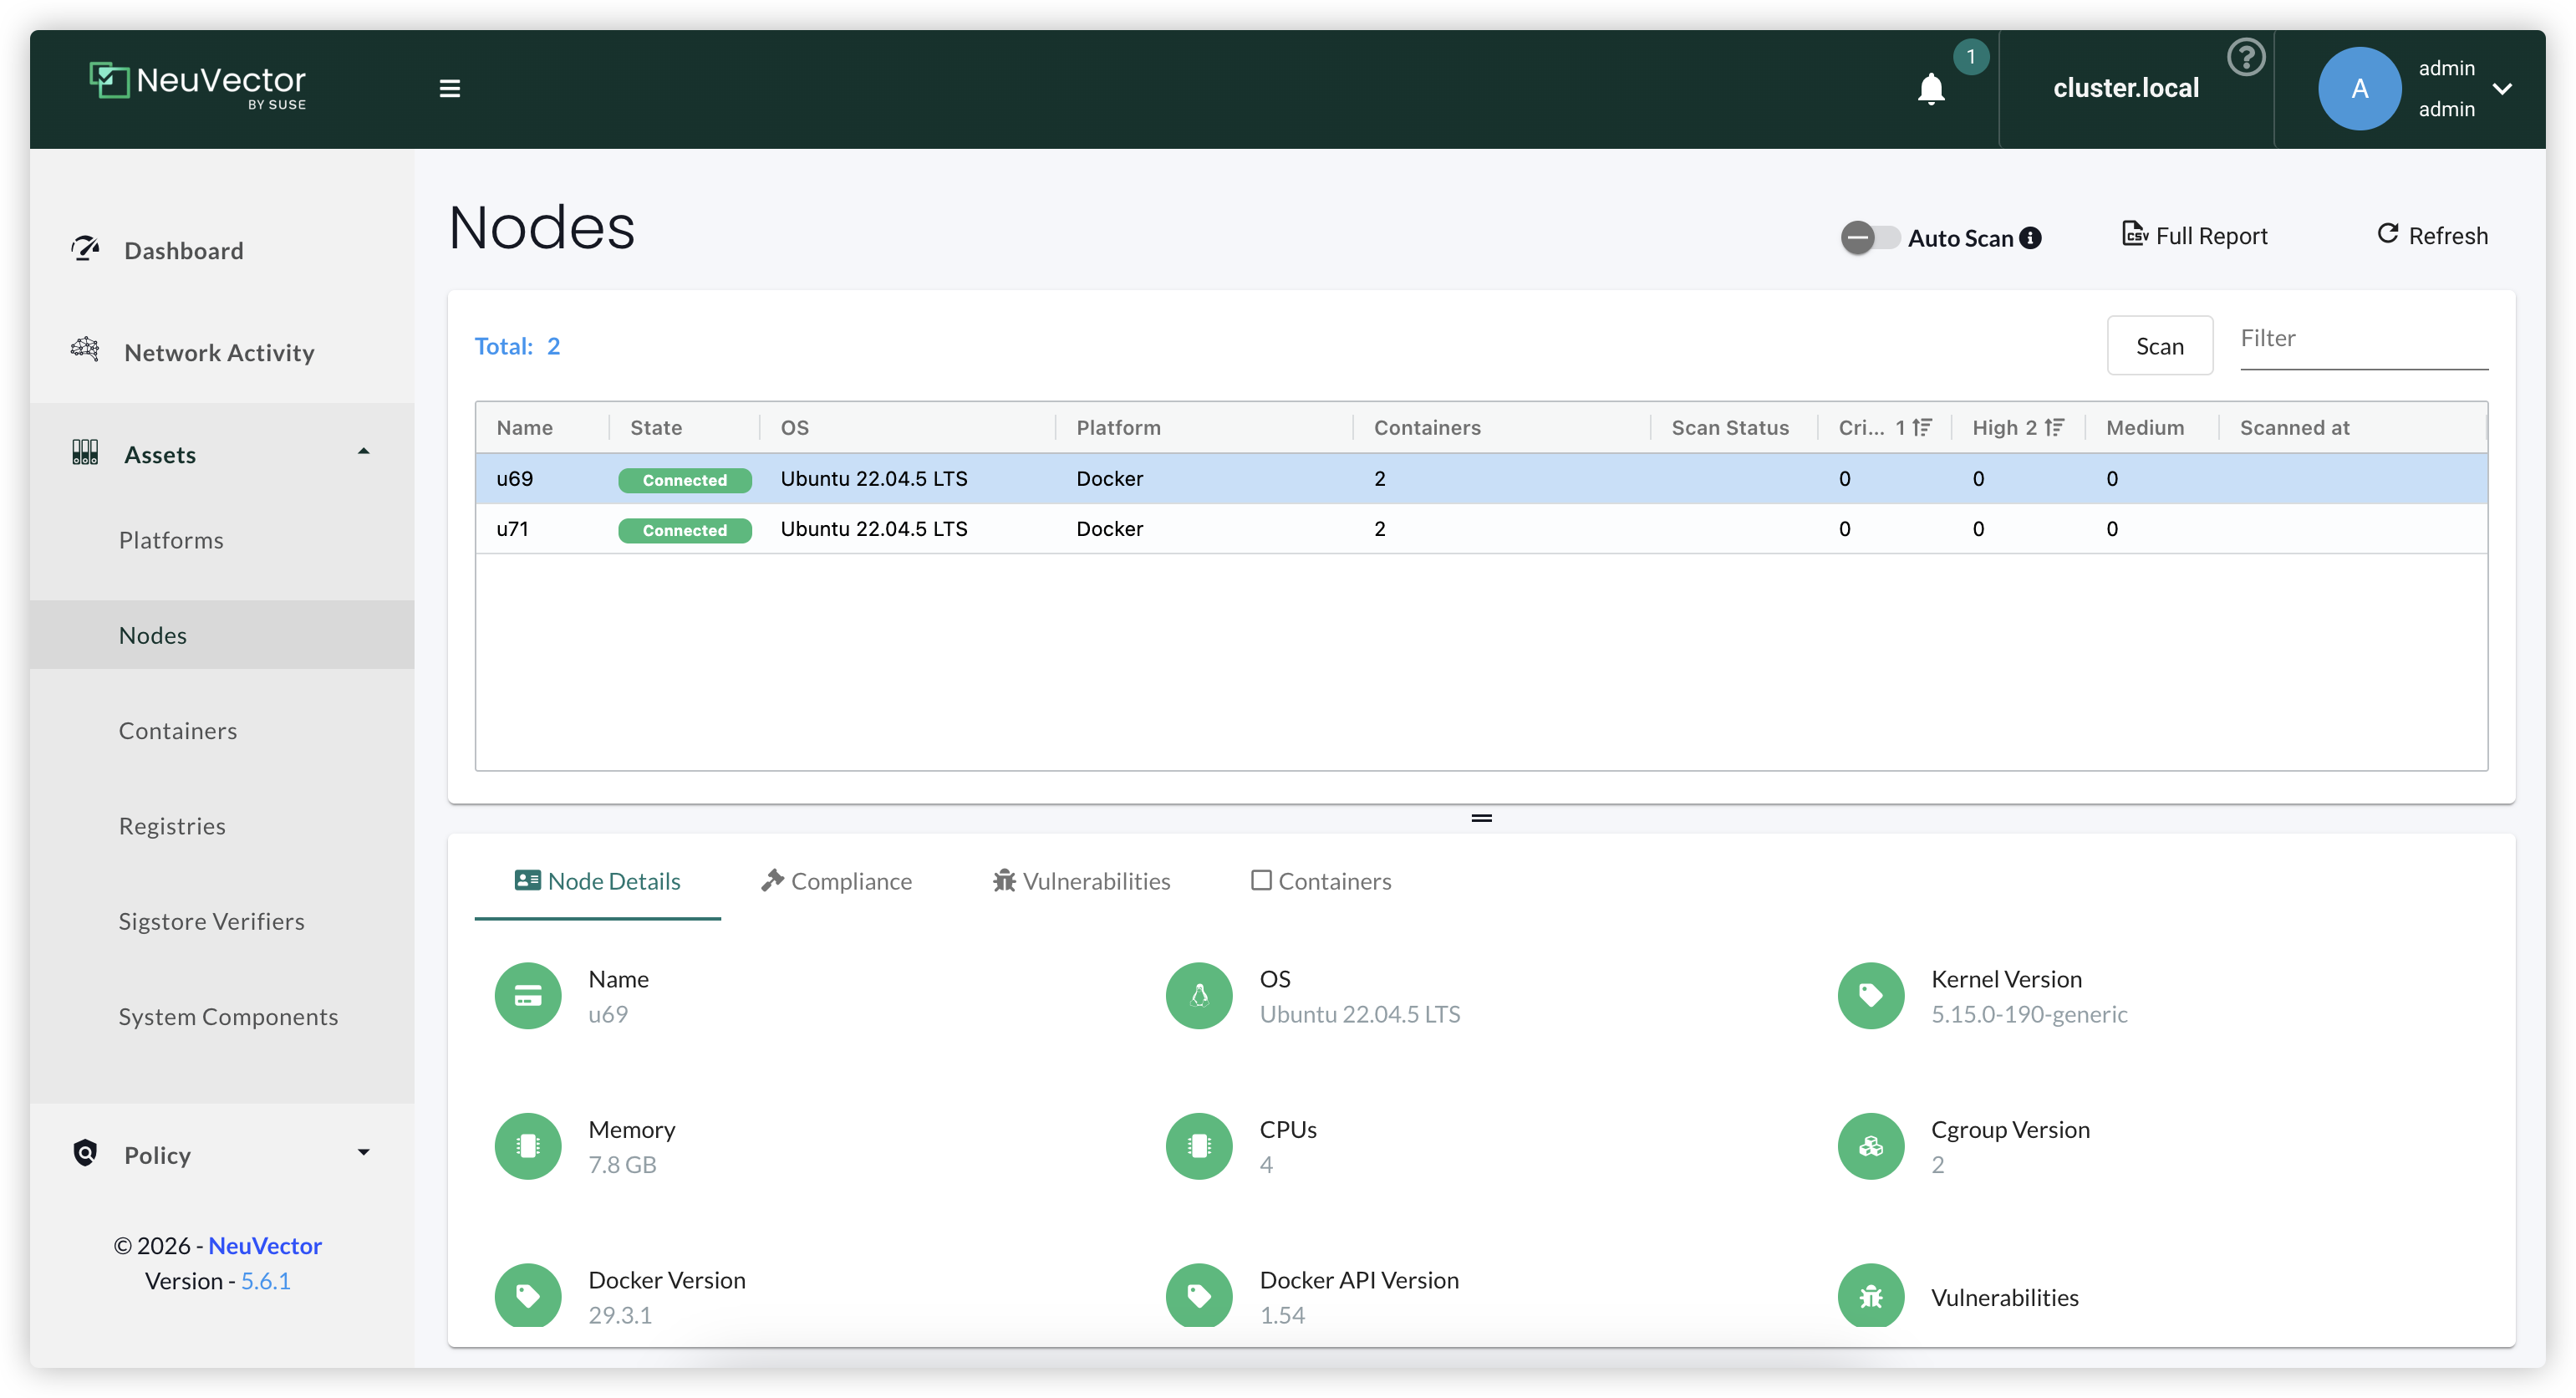
Task: Click the Vulnerabilities bug detail icon
Action: click(1871, 1296)
